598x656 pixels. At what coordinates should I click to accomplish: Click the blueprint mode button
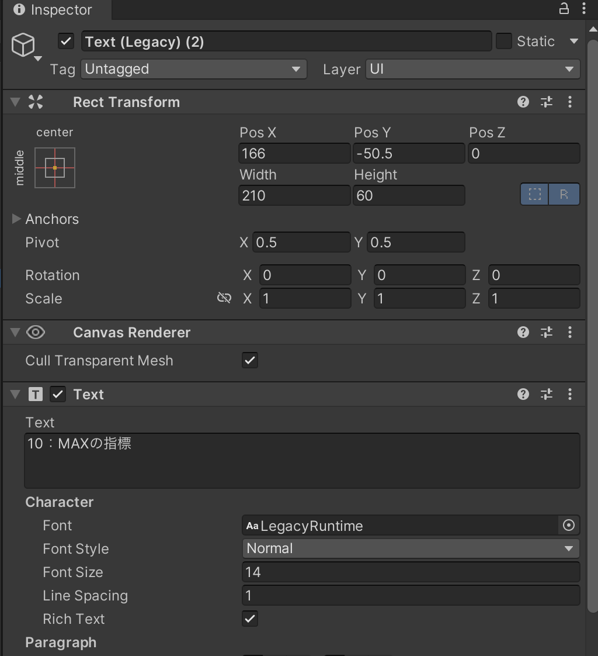coord(534,195)
